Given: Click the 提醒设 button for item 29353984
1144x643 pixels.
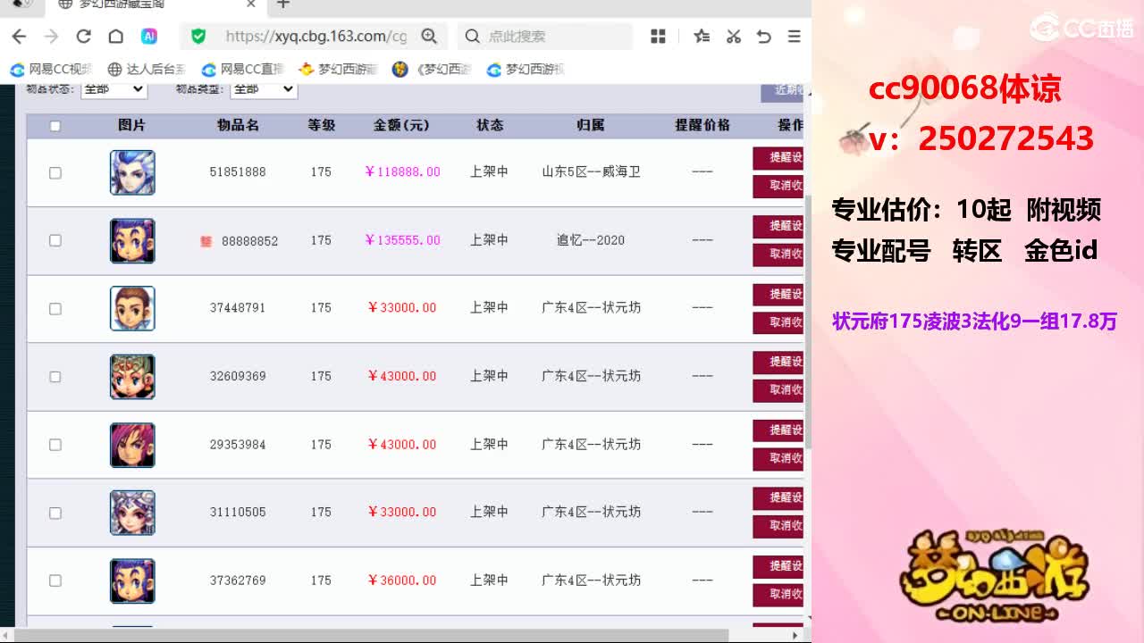Looking at the screenshot, I should pyautogui.click(x=778, y=430).
